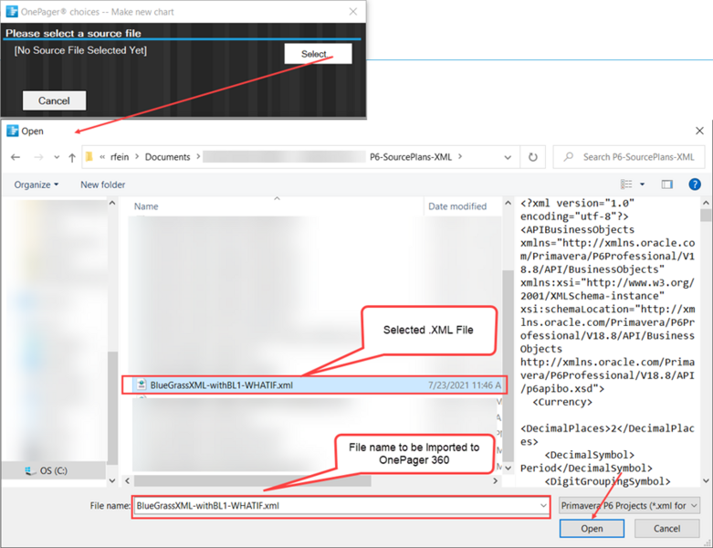This screenshot has height=548, width=713.
Task: Close the Open file dialog
Action: click(x=699, y=131)
